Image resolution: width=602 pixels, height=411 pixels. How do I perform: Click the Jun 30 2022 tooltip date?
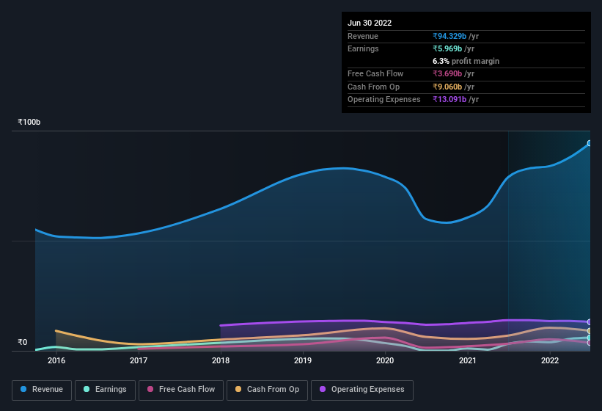[x=370, y=23]
